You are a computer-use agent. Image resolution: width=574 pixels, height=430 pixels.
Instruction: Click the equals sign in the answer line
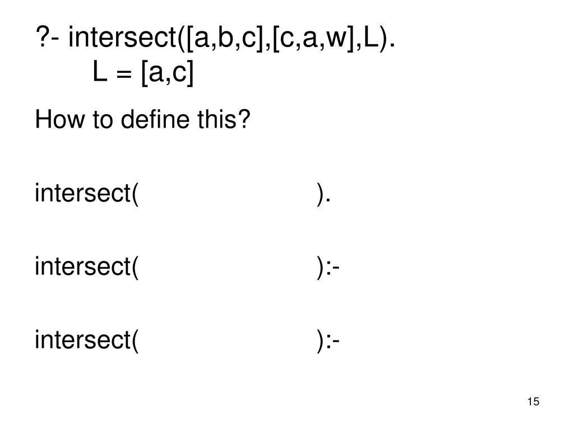coord(124,74)
